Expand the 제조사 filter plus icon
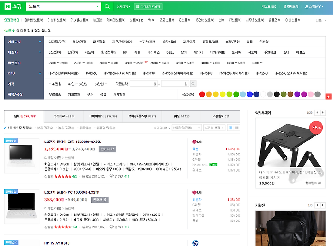Viewport: 333px width, 246px height. pos(40,52)
